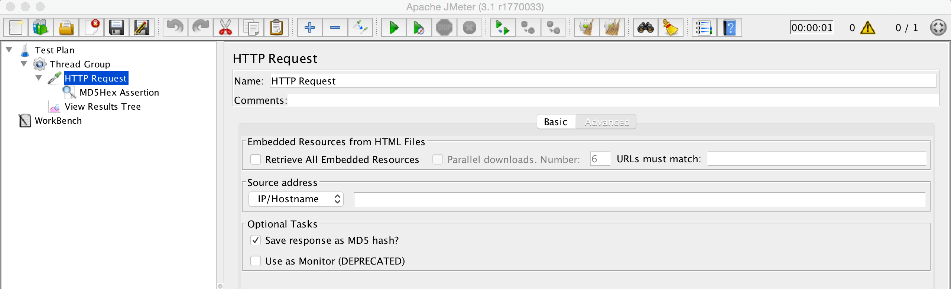The height and width of the screenshot is (289, 951).
Task: Click the New test plan icon
Action: [x=16, y=28]
